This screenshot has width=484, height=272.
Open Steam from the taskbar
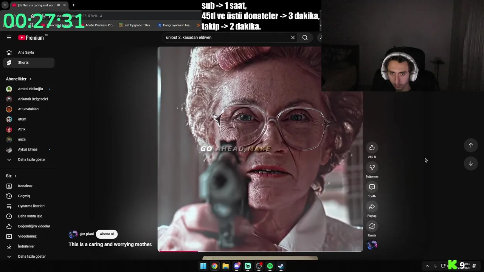point(281,266)
